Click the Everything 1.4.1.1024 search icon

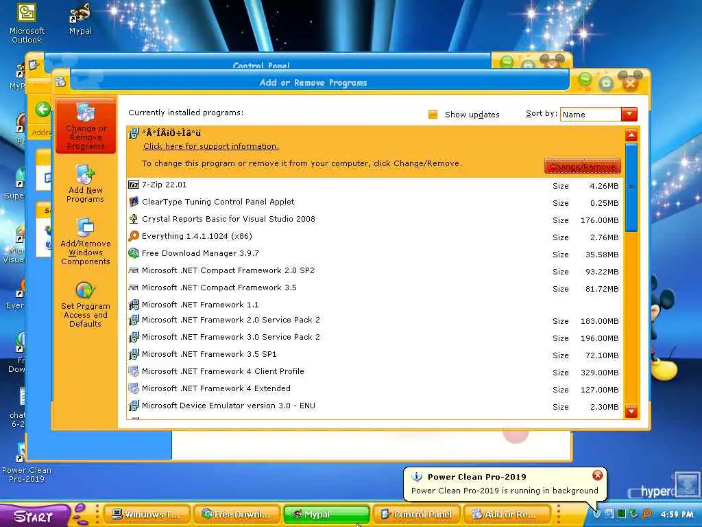click(134, 236)
